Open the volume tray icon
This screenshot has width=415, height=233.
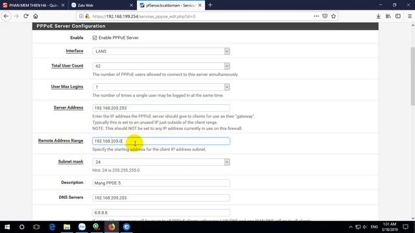click(365, 227)
